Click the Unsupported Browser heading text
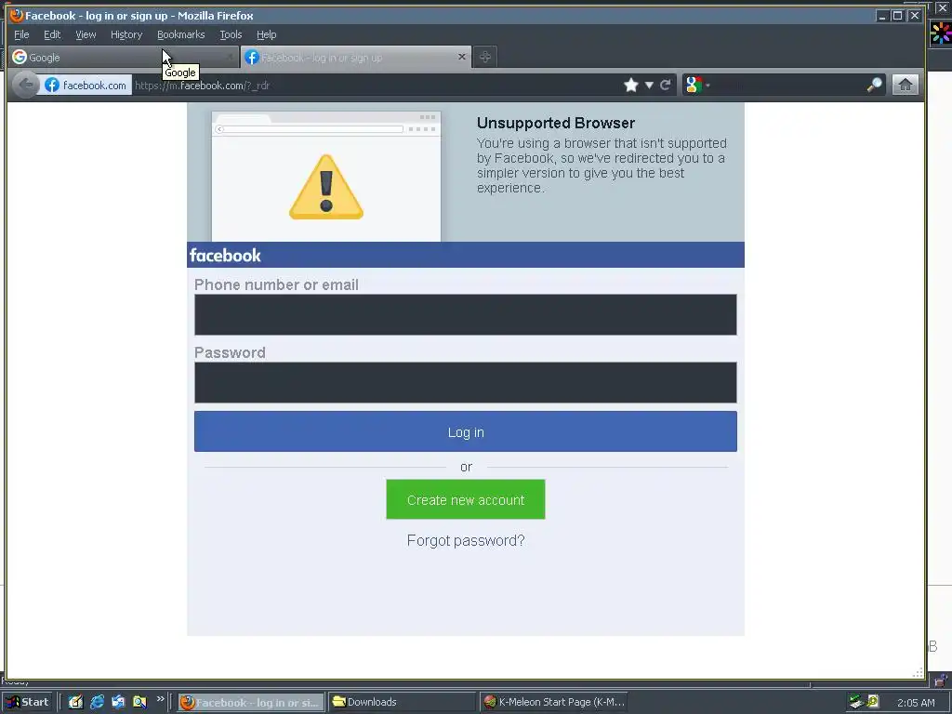The height and width of the screenshot is (714, 952). tap(556, 123)
